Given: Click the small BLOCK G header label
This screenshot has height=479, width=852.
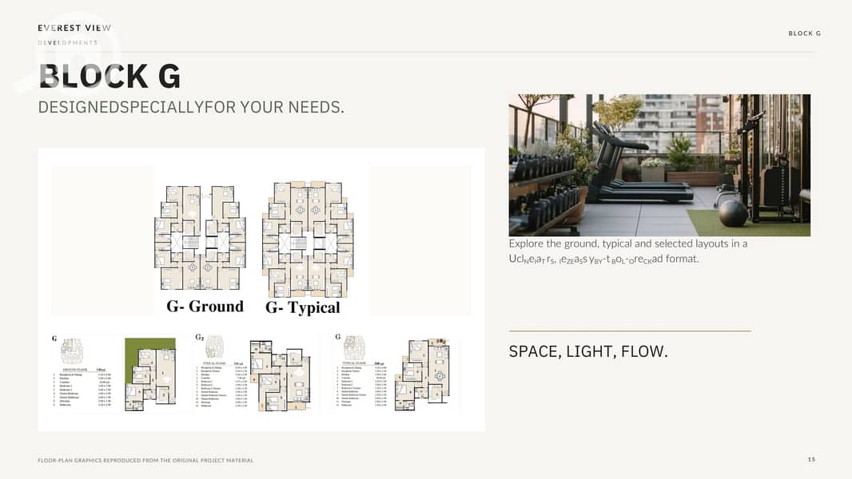Looking at the screenshot, I should coord(804,33).
